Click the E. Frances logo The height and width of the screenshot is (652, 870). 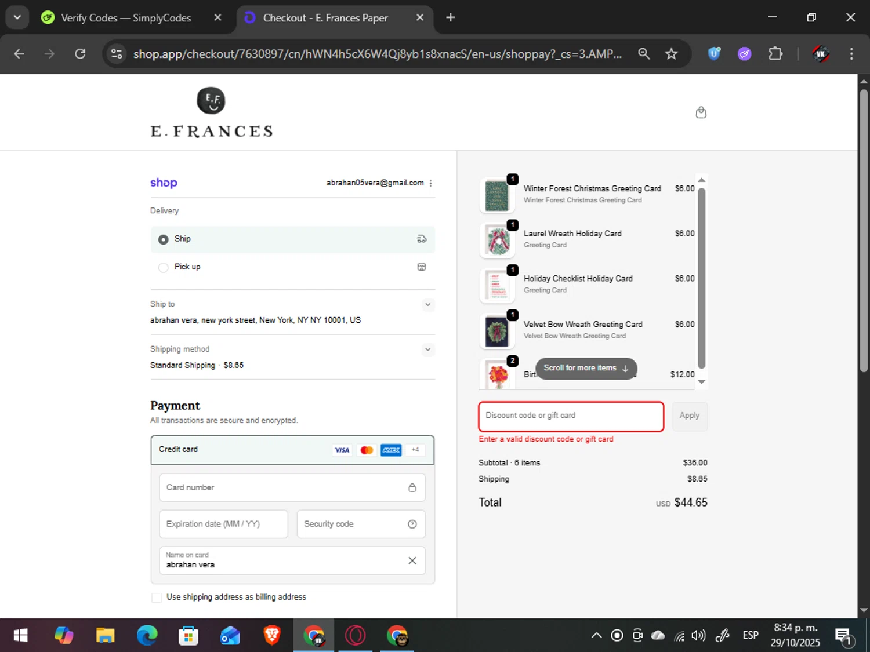tap(211, 113)
